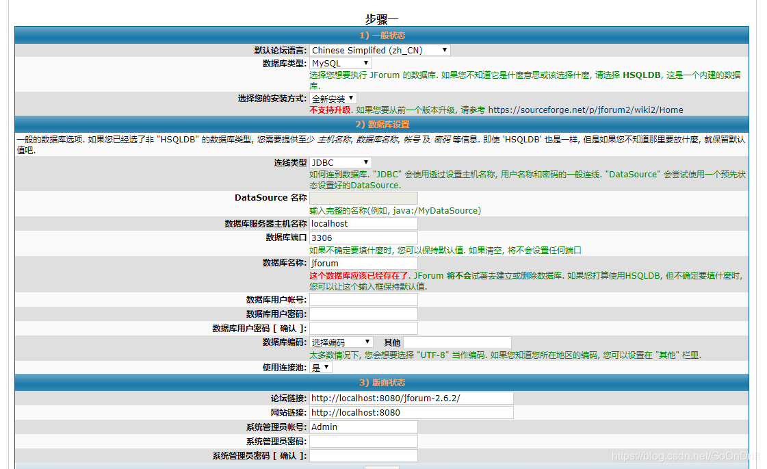Screen dimensions: 767x469
Task: Click the 网站链接 website URL field
Action: [411, 413]
